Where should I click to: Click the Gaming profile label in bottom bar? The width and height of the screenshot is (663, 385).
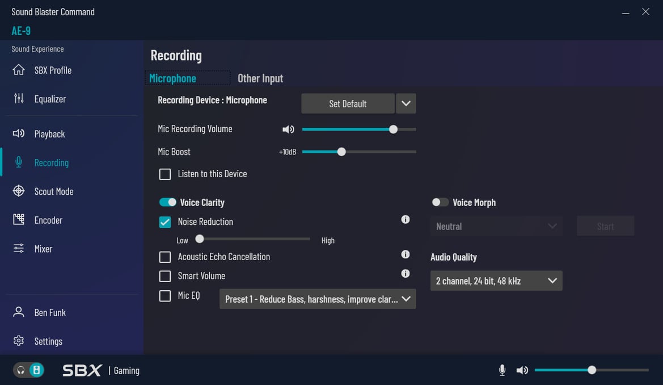click(x=126, y=371)
